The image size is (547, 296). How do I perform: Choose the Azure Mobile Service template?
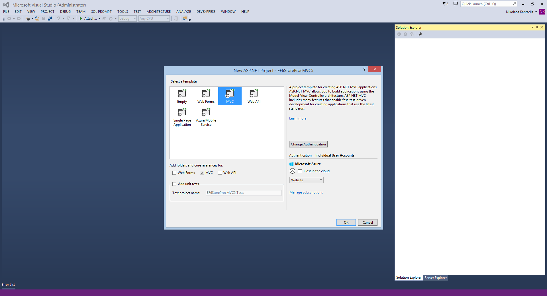206,117
